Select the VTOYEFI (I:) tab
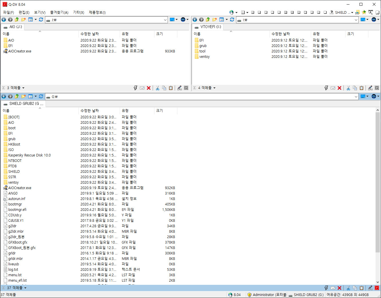381x298 pixels. pyautogui.click(x=208, y=27)
